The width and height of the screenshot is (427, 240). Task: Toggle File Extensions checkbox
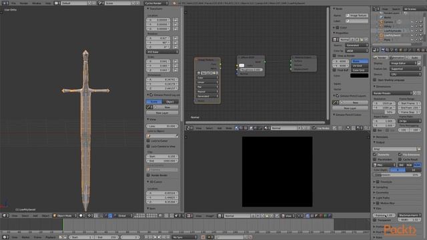pos(400,155)
